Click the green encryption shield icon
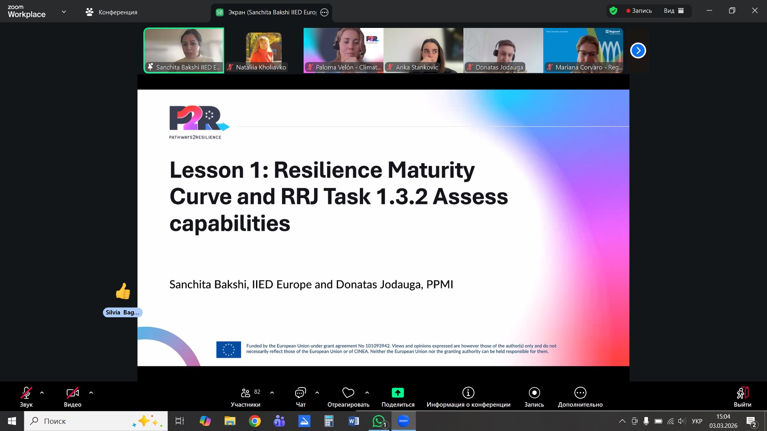 click(614, 11)
